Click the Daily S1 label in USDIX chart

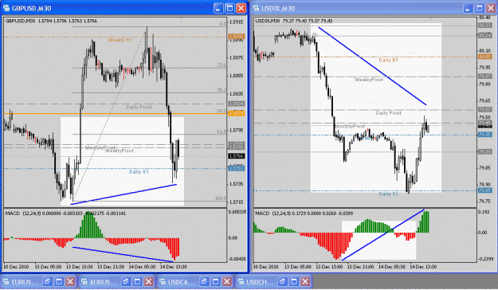click(x=388, y=194)
